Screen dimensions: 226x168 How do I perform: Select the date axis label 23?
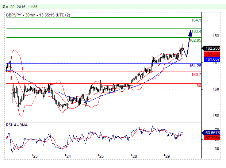35,156
